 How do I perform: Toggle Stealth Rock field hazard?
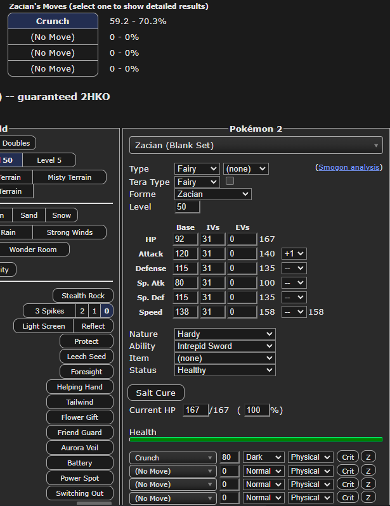click(x=83, y=296)
